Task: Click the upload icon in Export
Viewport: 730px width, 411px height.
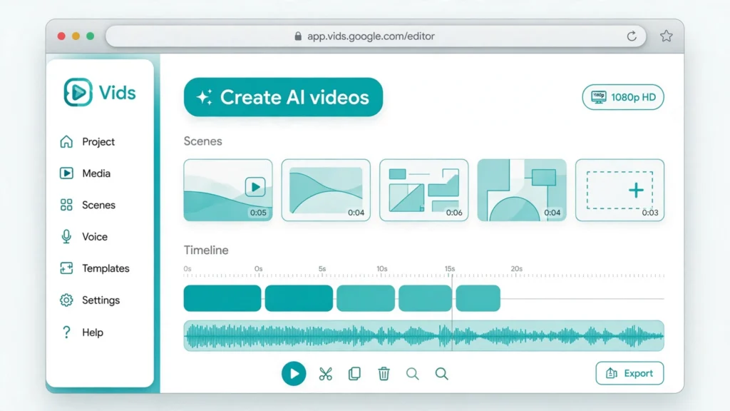Action: (611, 373)
